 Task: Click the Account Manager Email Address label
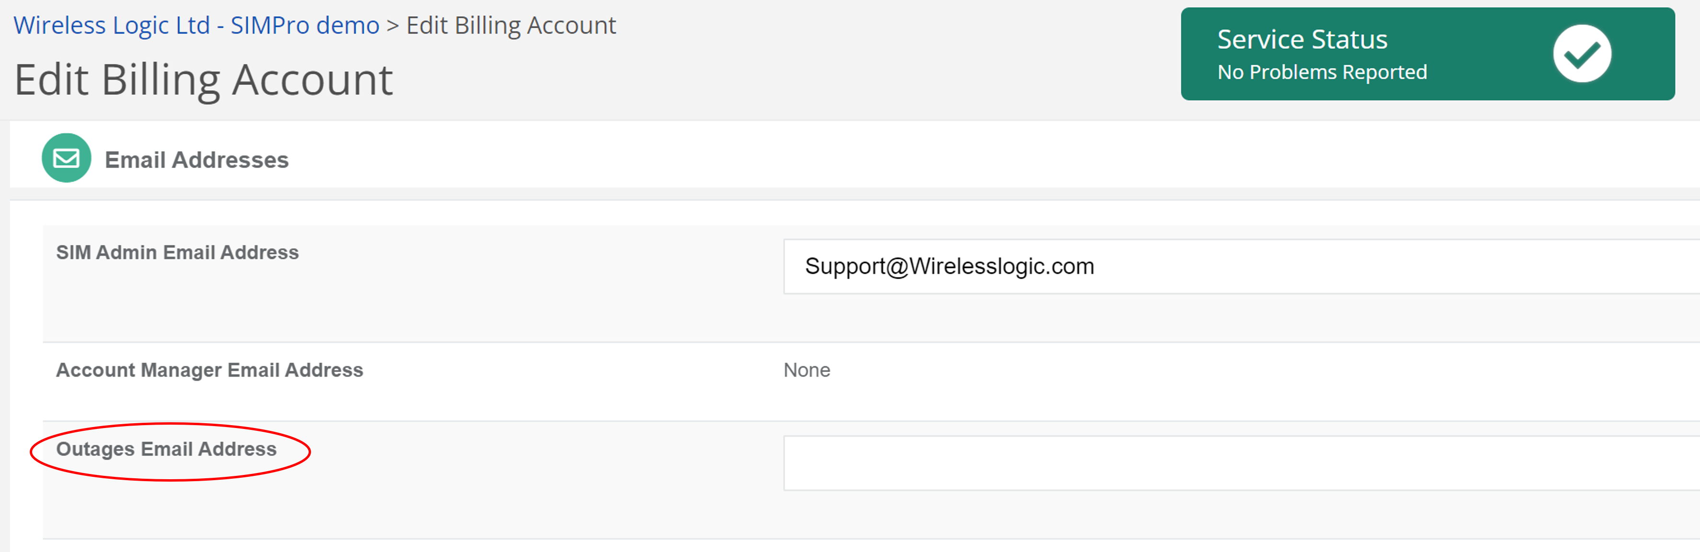[209, 370]
